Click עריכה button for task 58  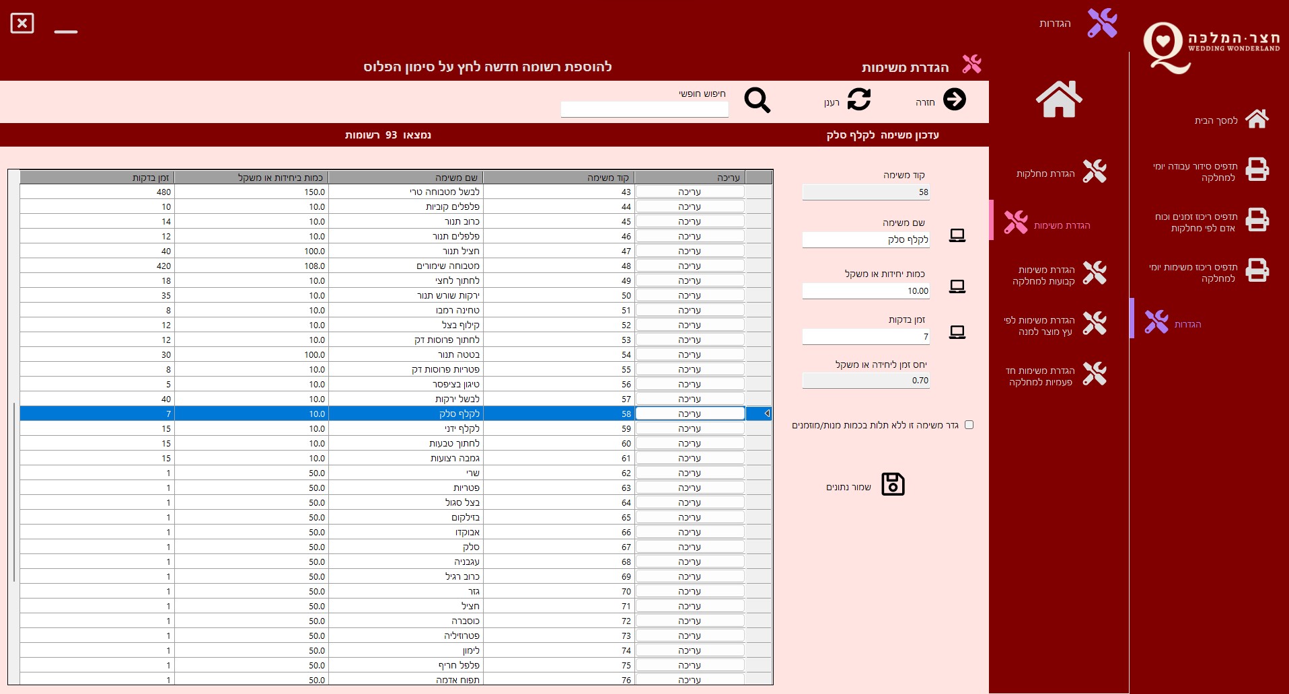click(x=690, y=414)
